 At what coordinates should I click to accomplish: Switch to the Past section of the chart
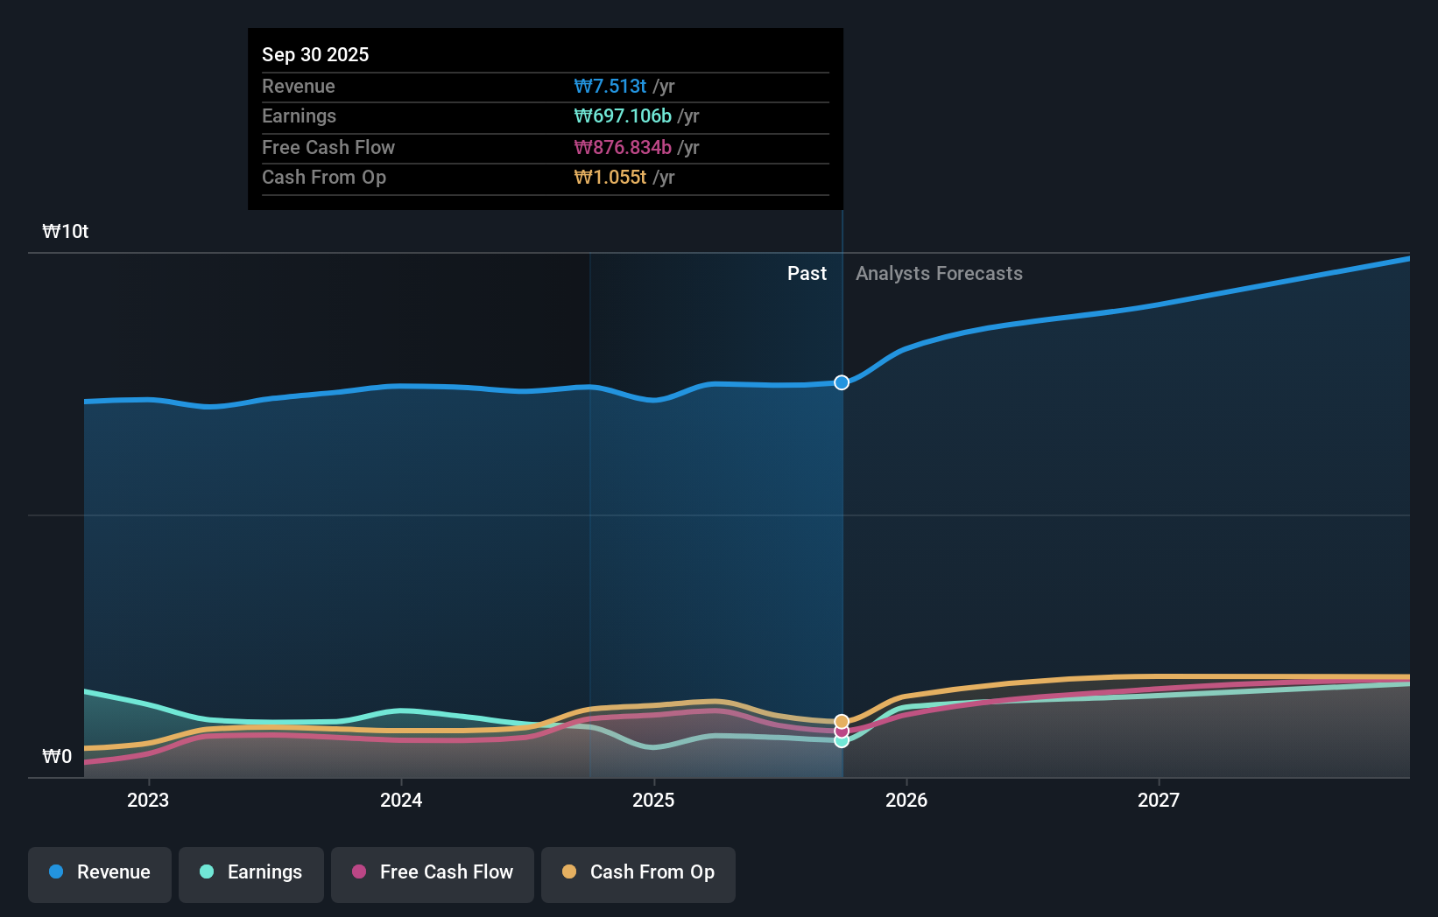point(807,273)
